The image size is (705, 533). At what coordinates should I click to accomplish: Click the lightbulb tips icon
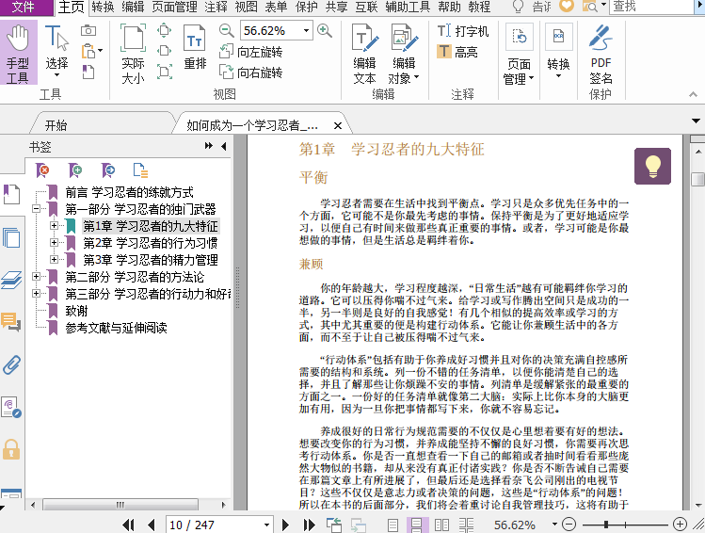coord(652,166)
